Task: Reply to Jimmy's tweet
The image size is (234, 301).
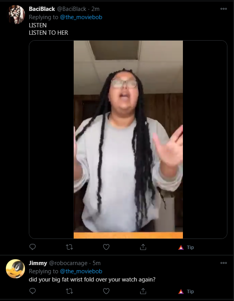Action: (x=33, y=291)
